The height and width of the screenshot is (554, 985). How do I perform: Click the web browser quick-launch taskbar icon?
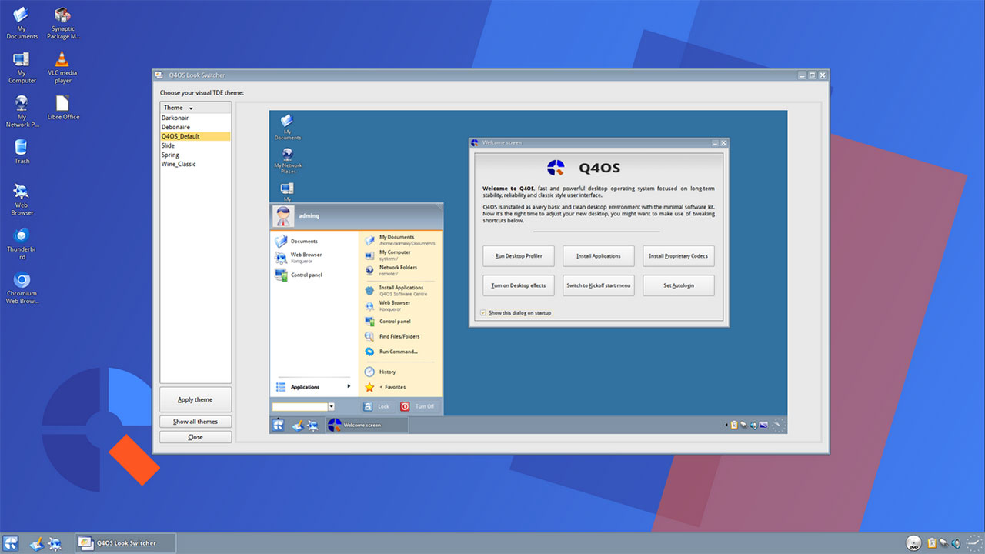55,543
